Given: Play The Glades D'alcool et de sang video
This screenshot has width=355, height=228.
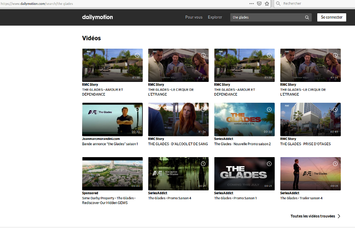Looking at the screenshot, I should point(178,119).
